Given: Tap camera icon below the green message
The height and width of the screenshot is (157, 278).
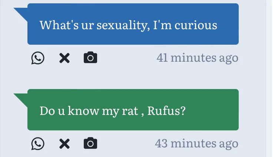Looking at the screenshot, I should click(90, 143).
